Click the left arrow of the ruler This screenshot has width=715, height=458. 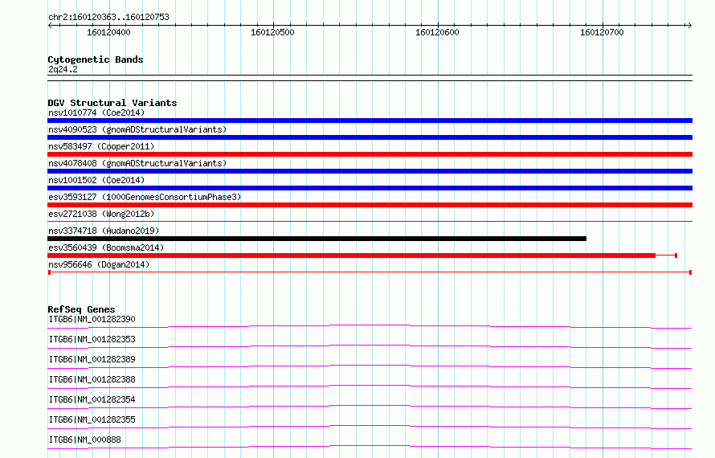click(x=50, y=26)
